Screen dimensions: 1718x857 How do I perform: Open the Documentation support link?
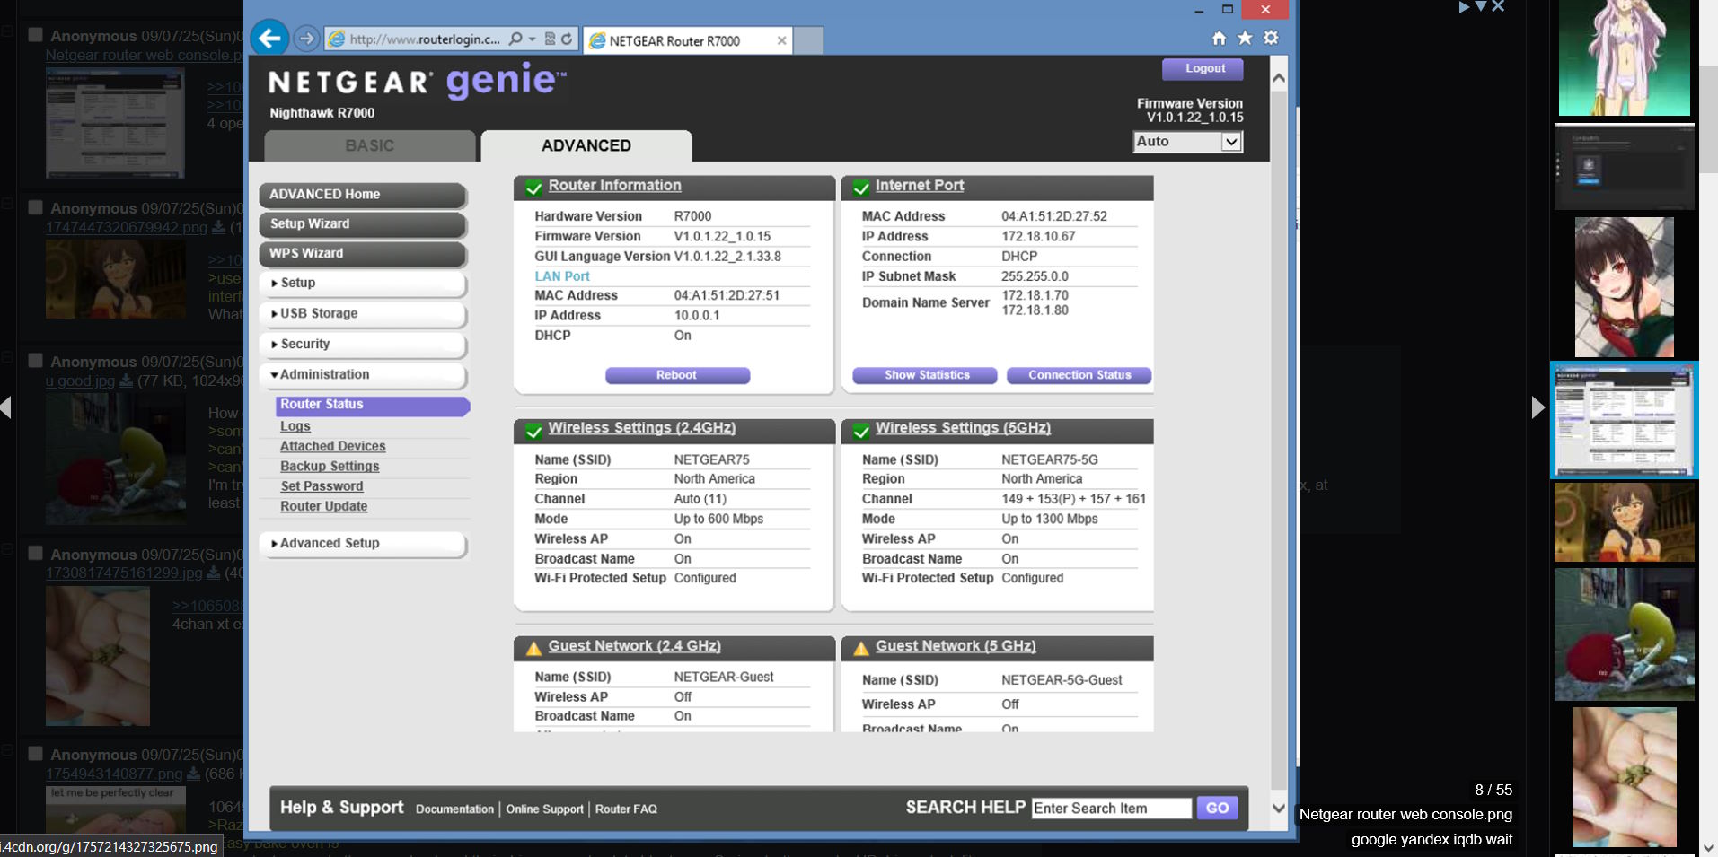pos(454,809)
